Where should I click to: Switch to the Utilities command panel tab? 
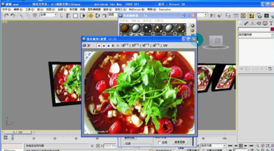click(271, 23)
